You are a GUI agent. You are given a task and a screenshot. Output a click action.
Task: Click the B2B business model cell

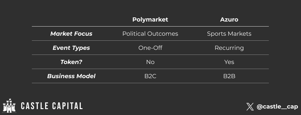click(229, 76)
